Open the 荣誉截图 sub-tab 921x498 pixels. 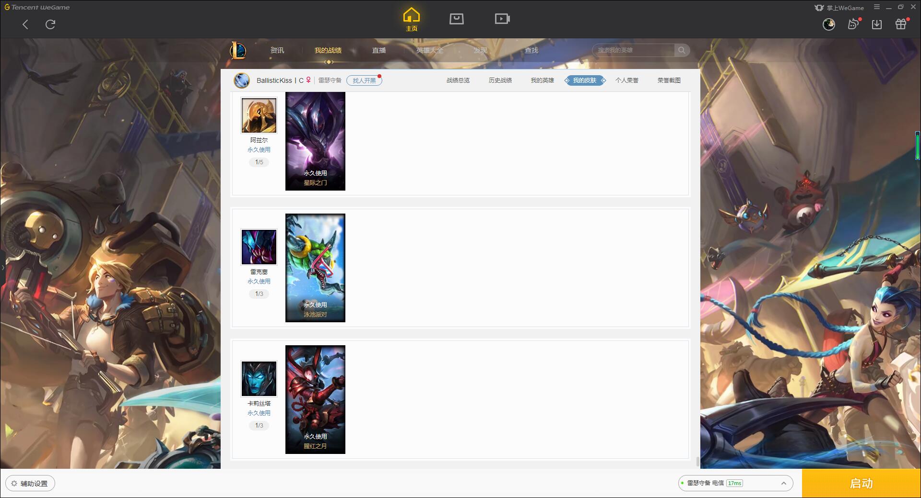click(x=669, y=80)
